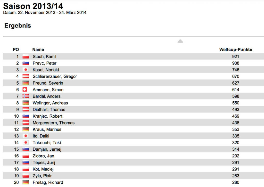
Task: Click the Kranjec, Robert name
Action: pos(47,116)
